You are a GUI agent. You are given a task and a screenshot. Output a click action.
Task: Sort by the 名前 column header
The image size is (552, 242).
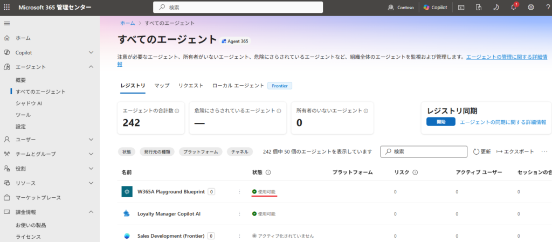(x=127, y=172)
